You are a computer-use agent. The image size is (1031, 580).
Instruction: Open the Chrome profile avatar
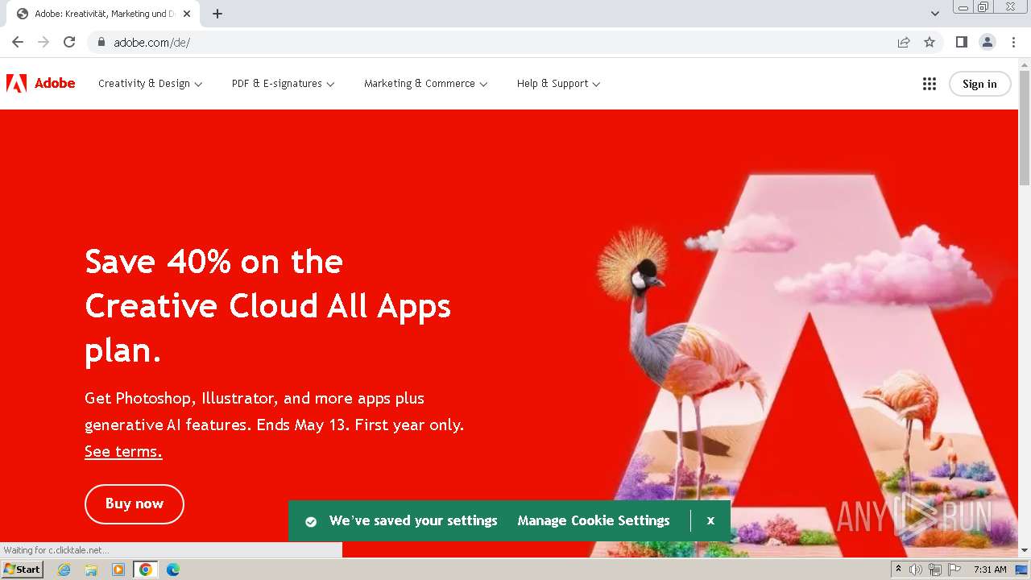[x=988, y=42]
